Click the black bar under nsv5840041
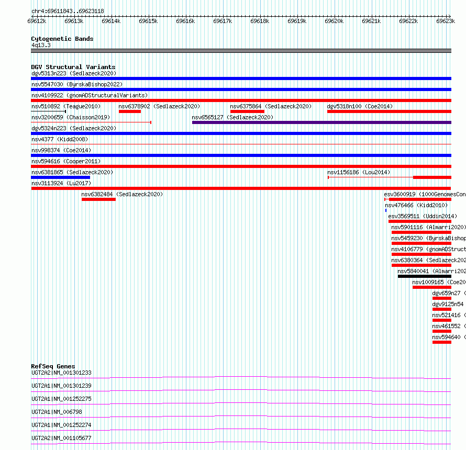Image resolution: width=466 pixels, height=450 pixels. [x=425, y=276]
